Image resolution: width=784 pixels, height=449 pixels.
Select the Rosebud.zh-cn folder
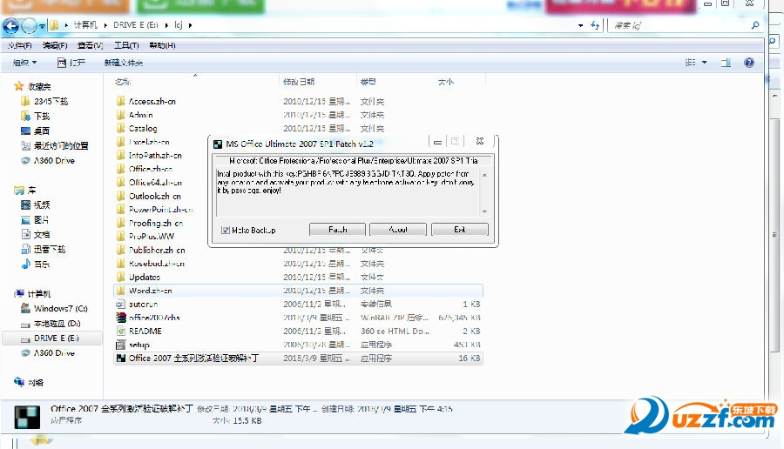(157, 263)
